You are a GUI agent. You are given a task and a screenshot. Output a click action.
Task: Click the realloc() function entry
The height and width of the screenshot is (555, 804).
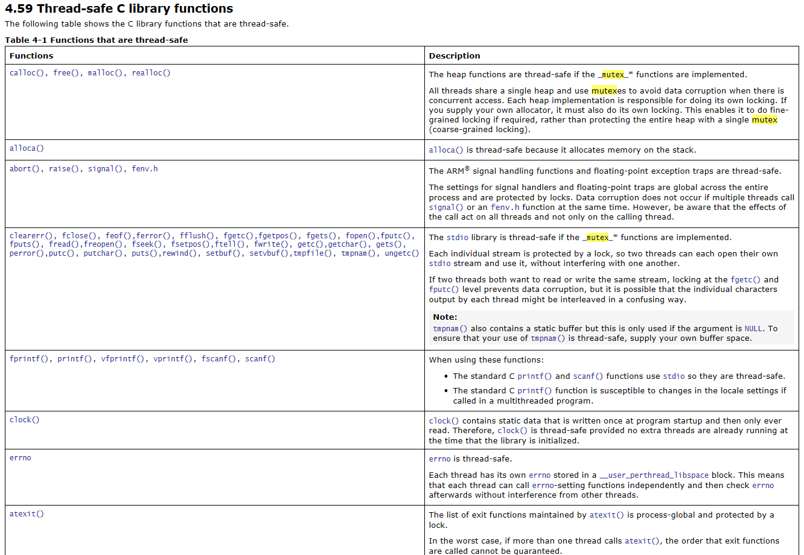[x=151, y=73]
